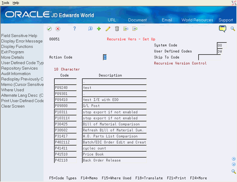The image size is (237, 182).
Task: Select Display Error Message
Action: pos(22,41)
